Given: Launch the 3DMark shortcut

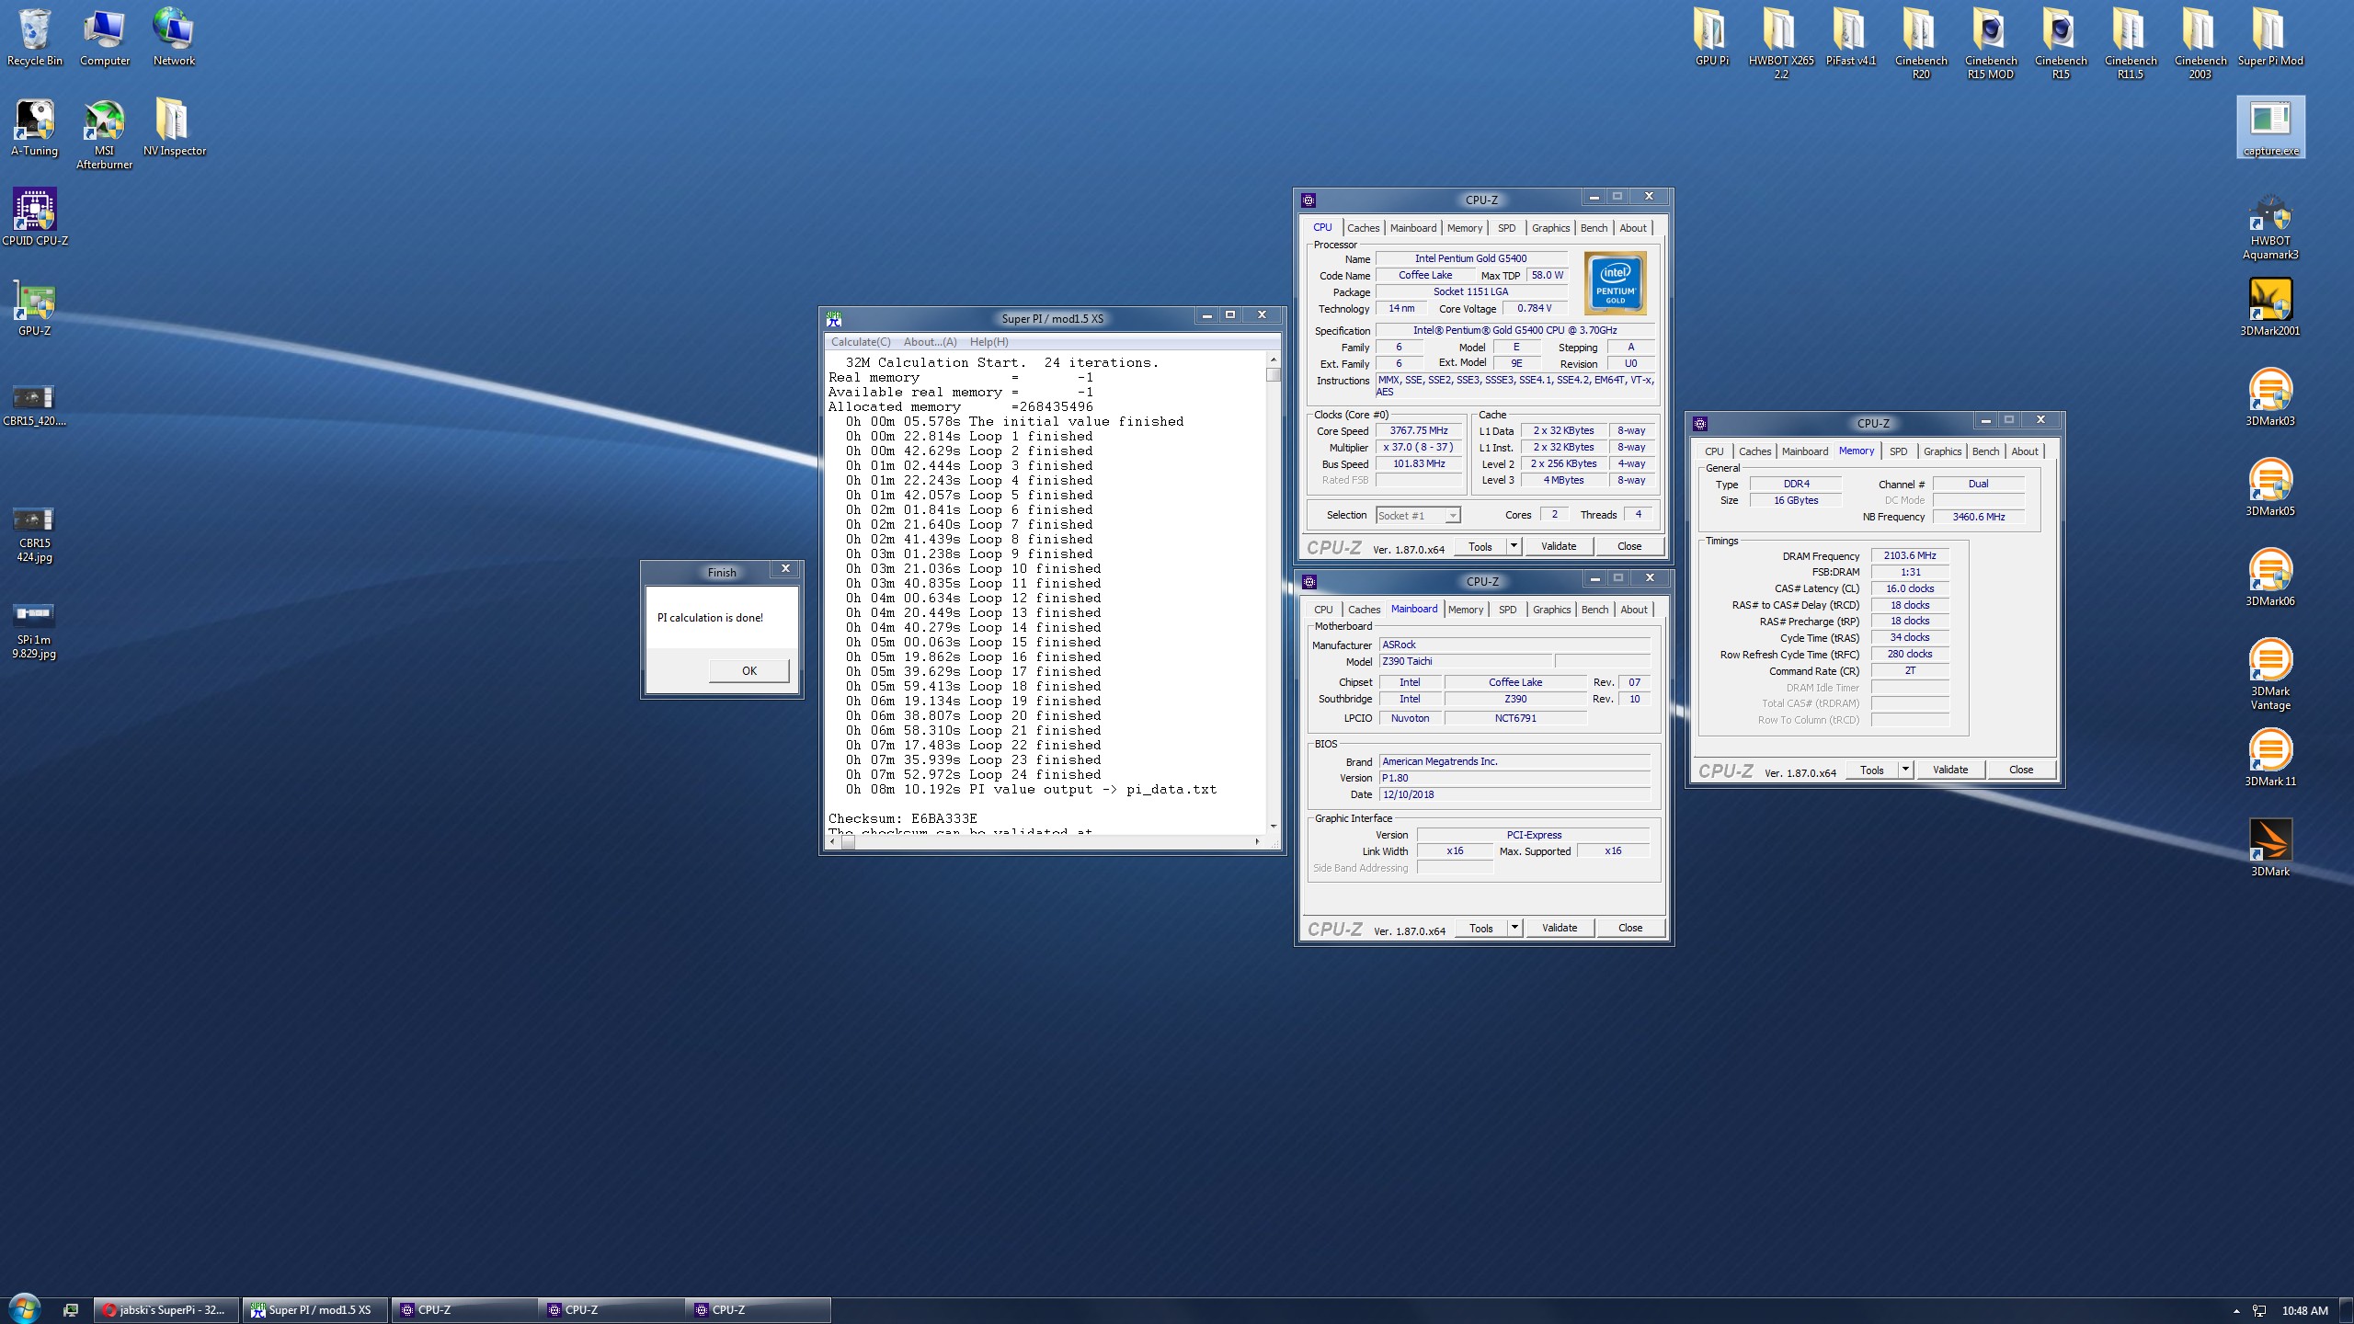Looking at the screenshot, I should click(2270, 848).
